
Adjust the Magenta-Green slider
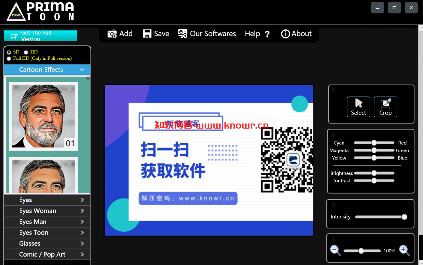[x=374, y=150]
